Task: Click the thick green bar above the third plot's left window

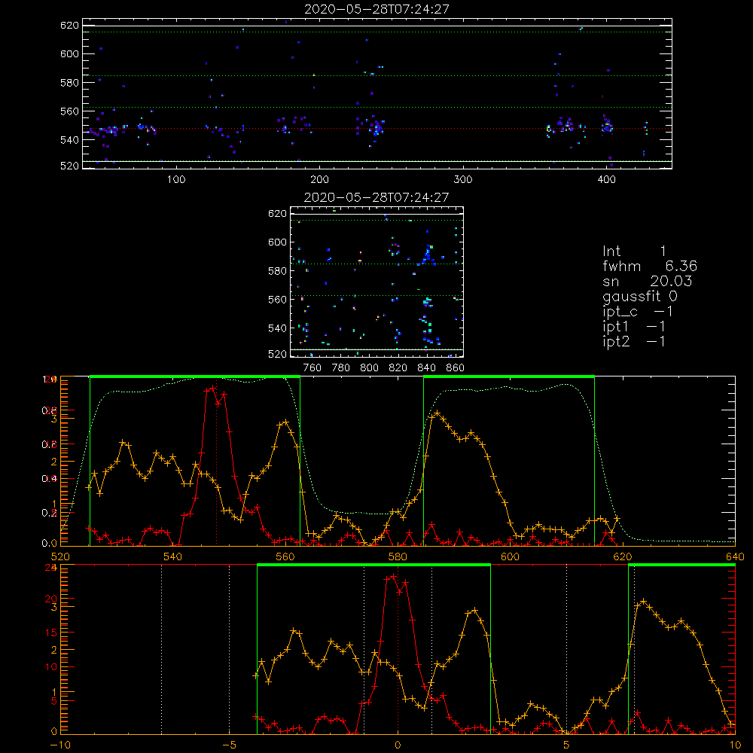Action: tap(195, 376)
